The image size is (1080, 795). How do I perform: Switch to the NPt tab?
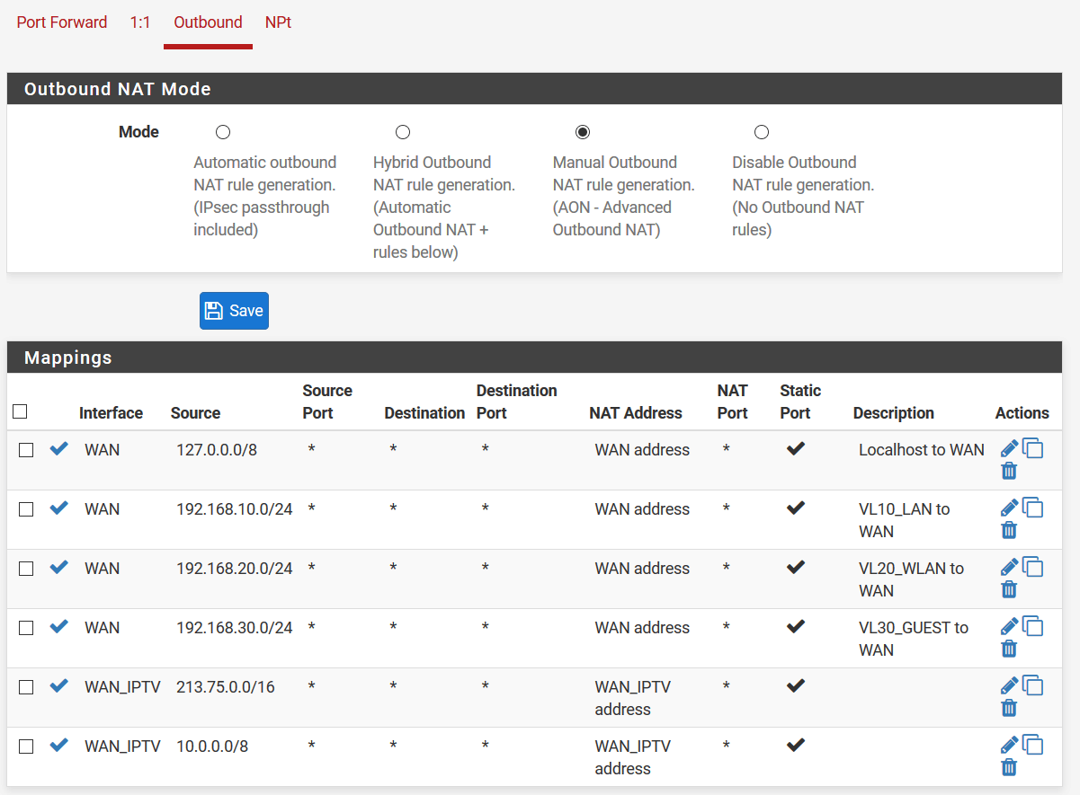[278, 22]
